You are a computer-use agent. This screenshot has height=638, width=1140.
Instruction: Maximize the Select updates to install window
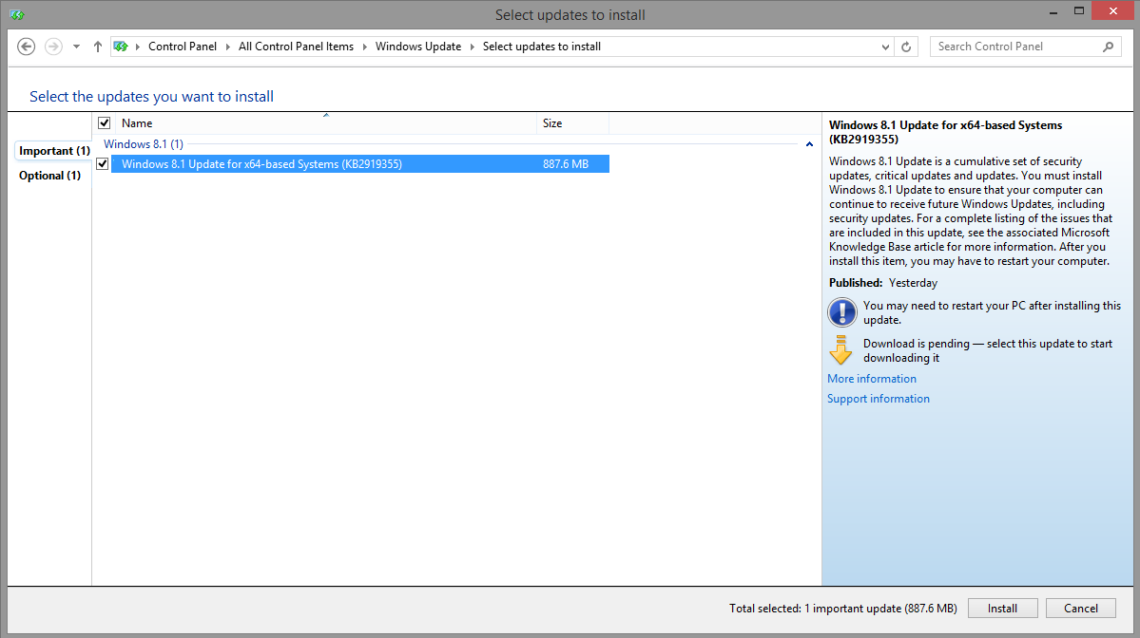[1079, 10]
